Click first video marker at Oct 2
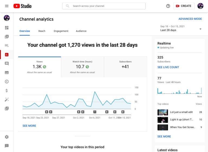This screenshot has height=152, width=208. click(79, 112)
